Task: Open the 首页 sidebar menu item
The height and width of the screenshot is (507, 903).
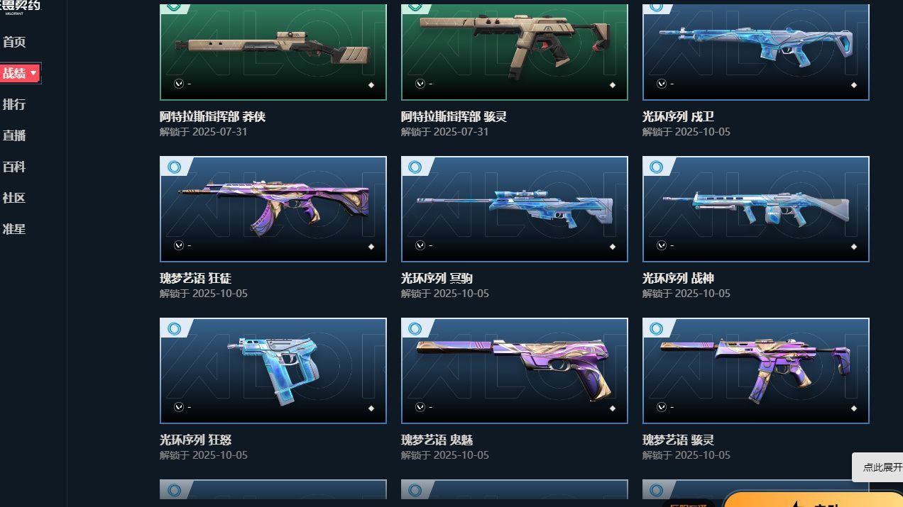Action: (14, 42)
